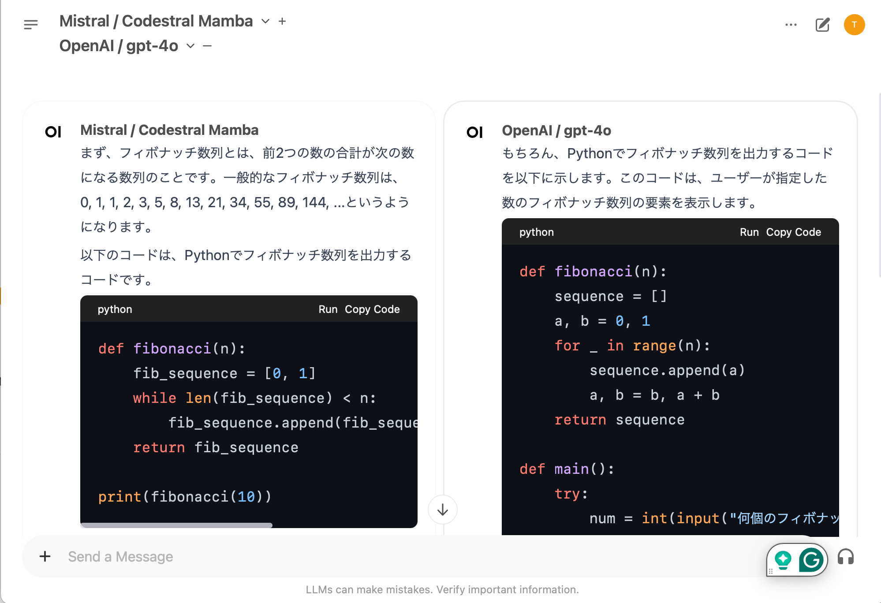Run the Codestral Mamba fibonacci code
The image size is (881, 603).
[329, 309]
